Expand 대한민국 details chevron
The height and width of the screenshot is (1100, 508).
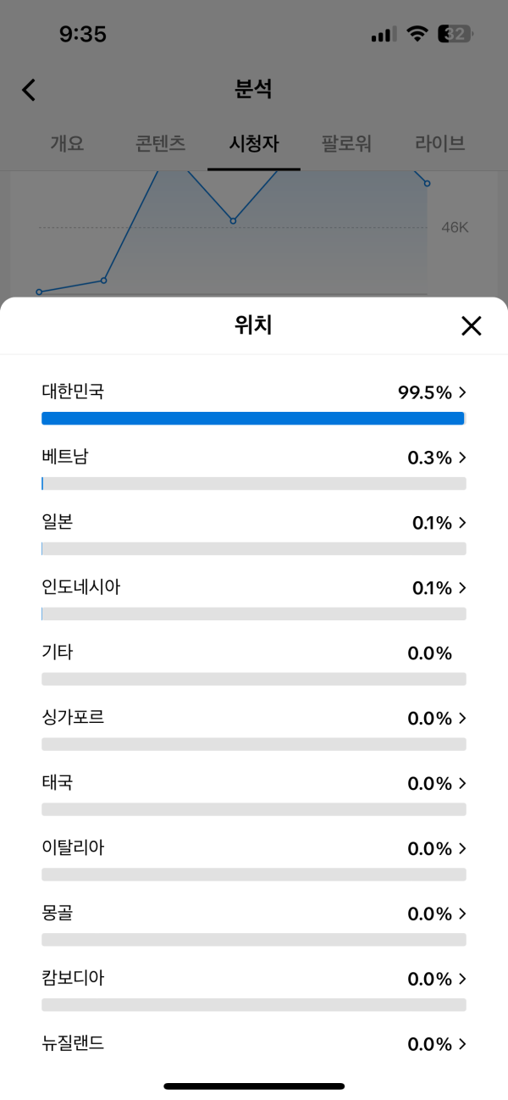tap(462, 392)
